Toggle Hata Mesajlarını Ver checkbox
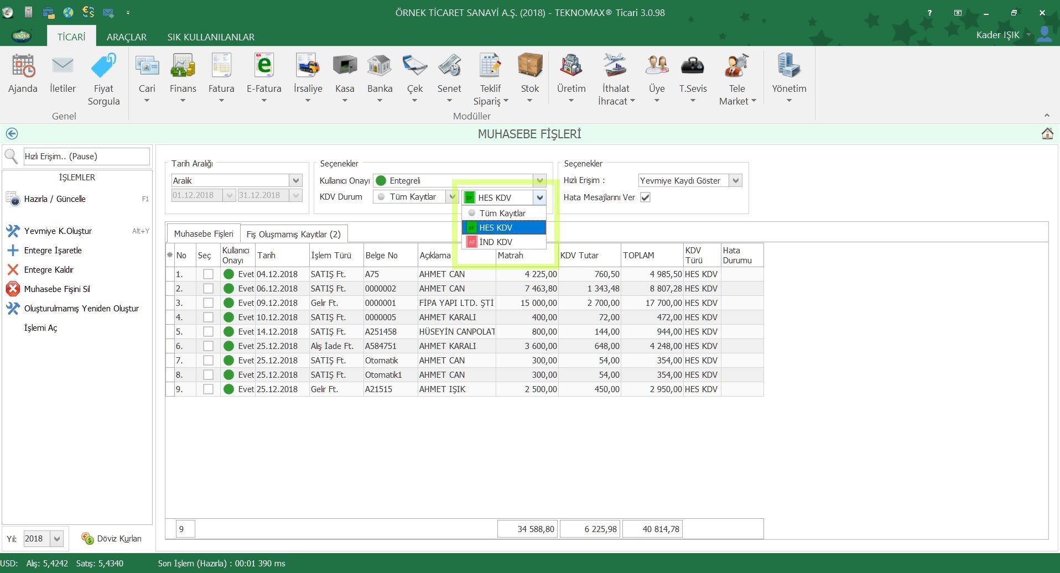 [645, 197]
